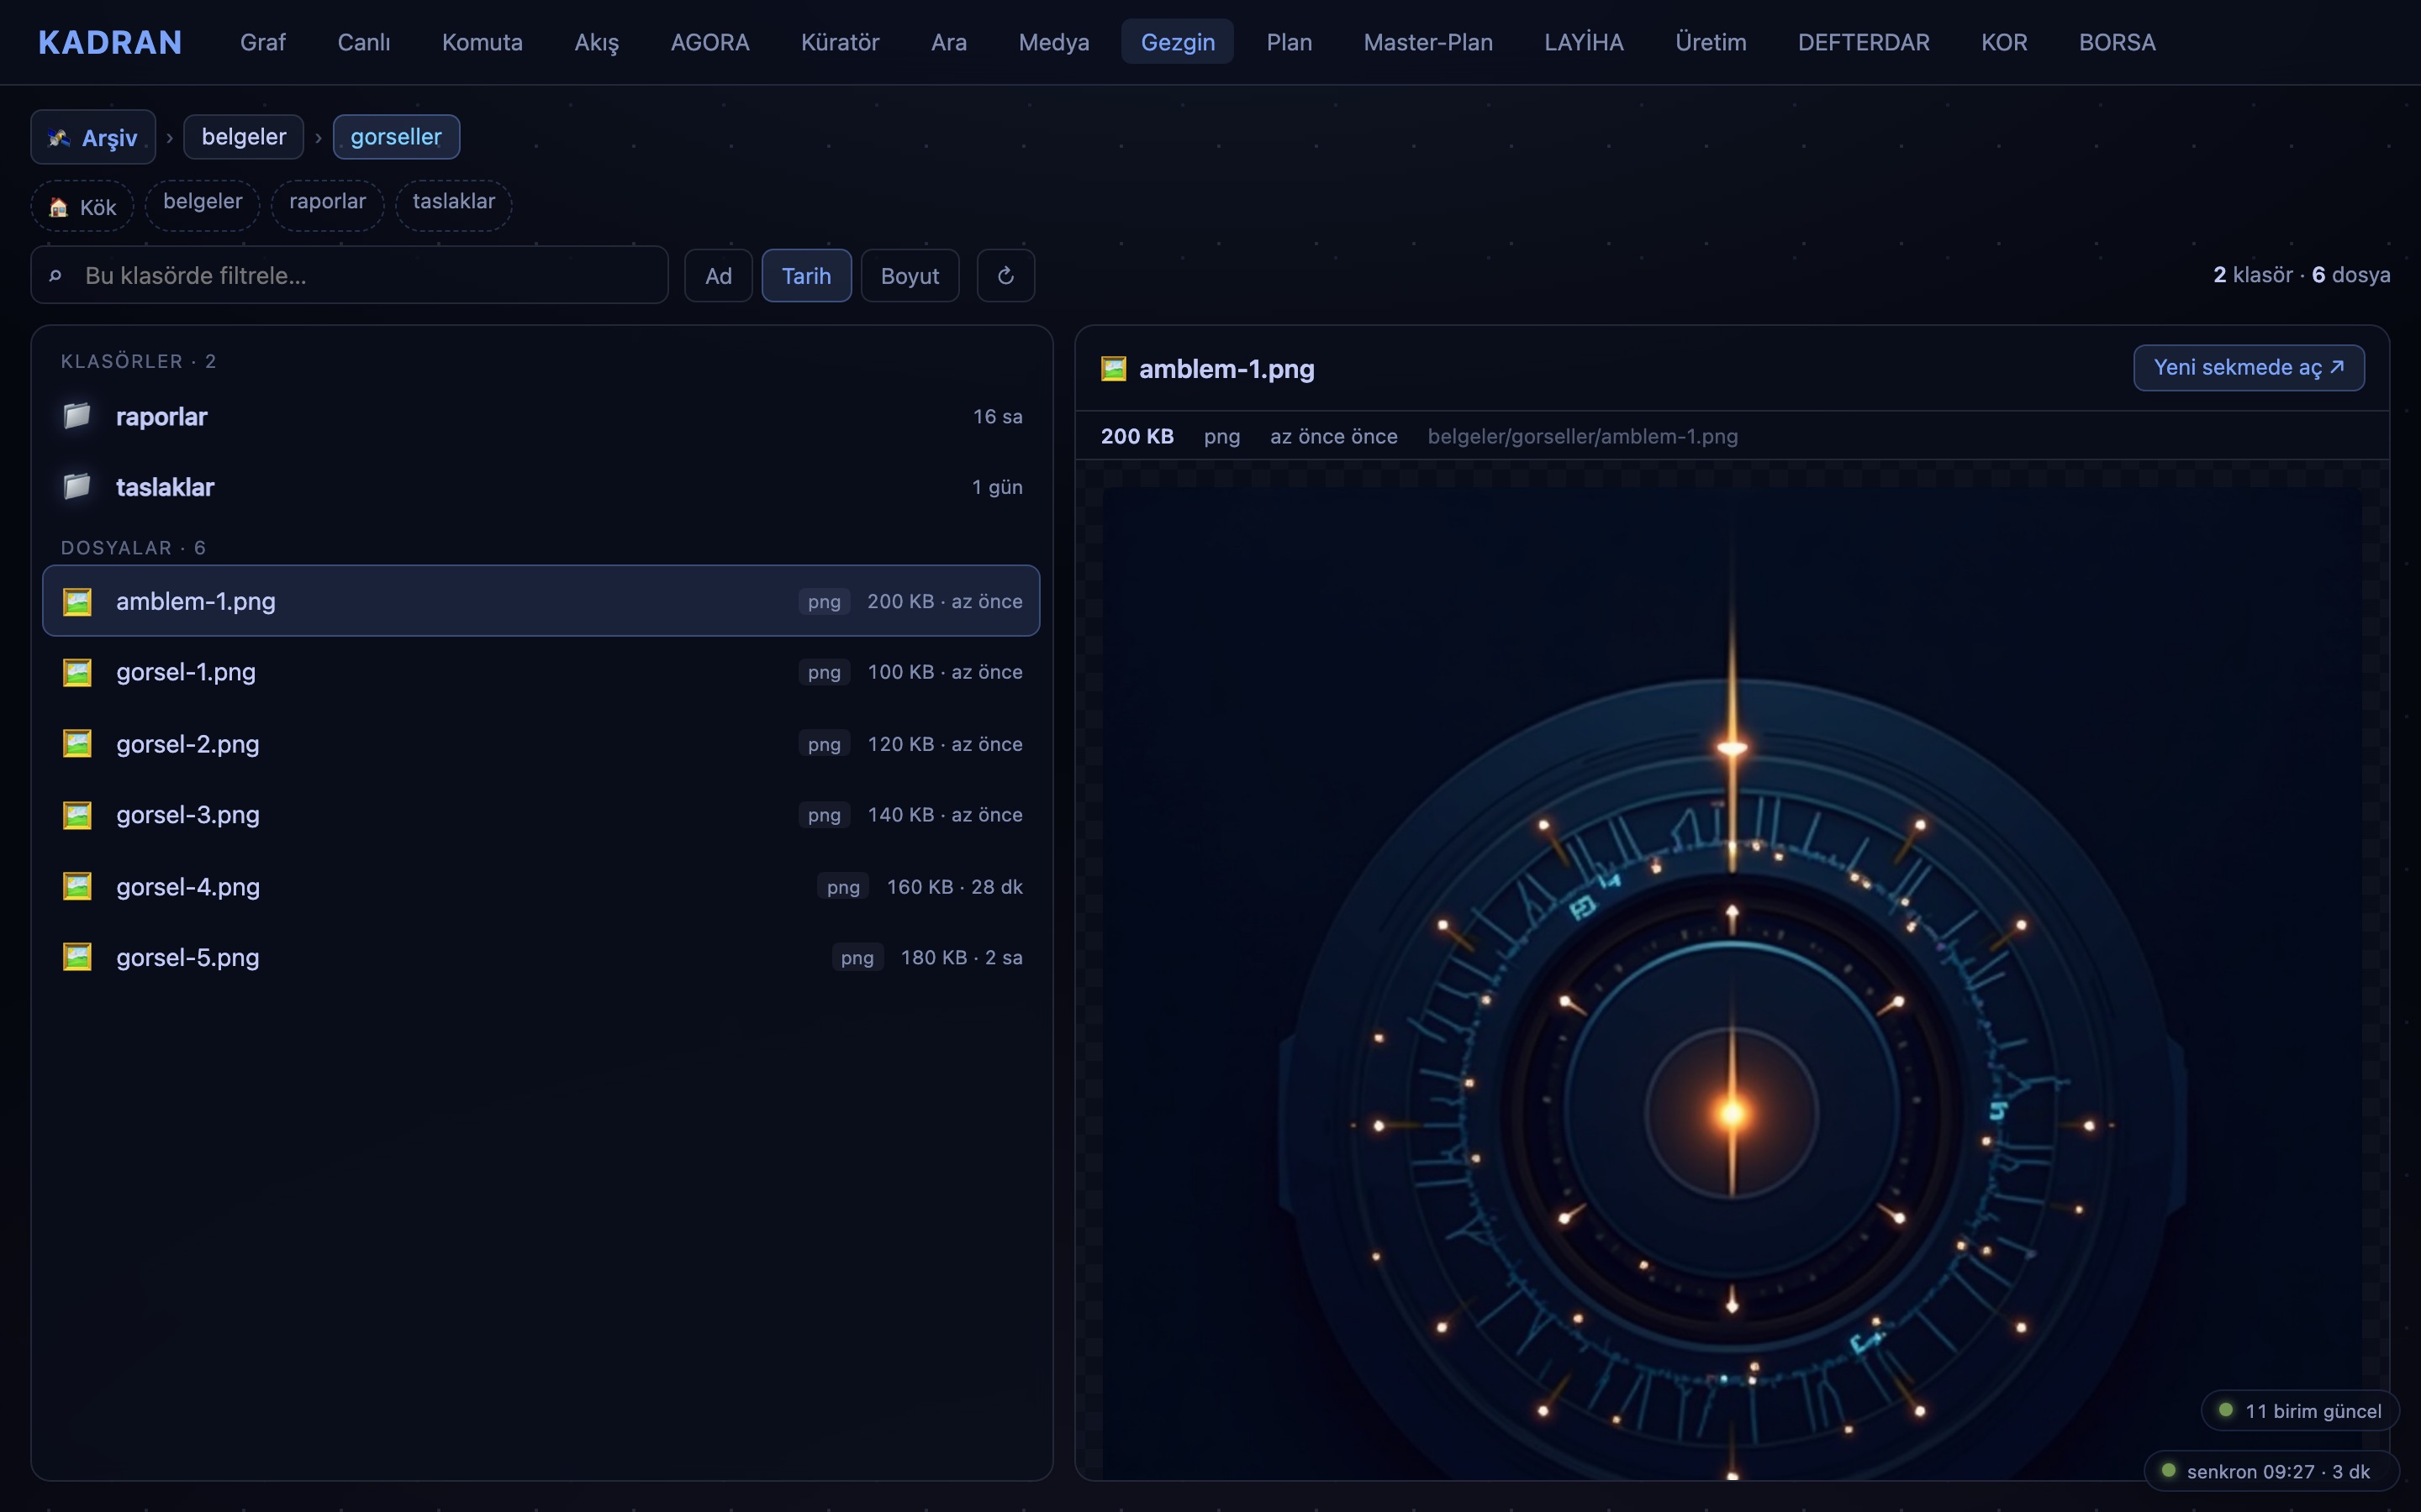
Task: Click the taslaklar folder icon
Action: click(77, 487)
